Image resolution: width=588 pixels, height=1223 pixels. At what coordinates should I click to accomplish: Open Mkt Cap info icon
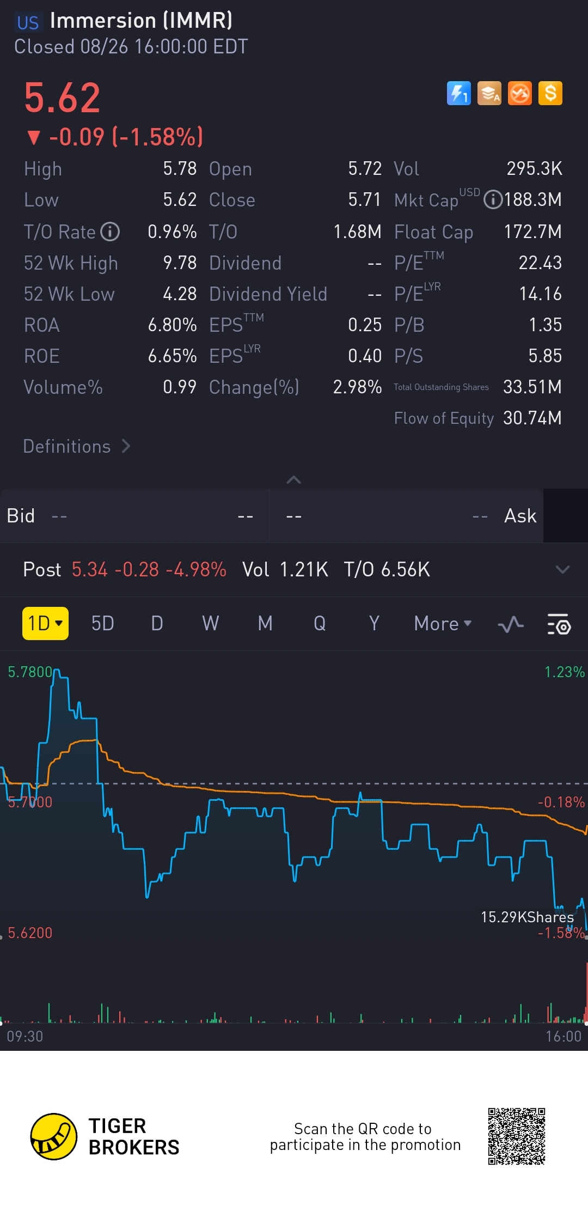[x=493, y=200]
